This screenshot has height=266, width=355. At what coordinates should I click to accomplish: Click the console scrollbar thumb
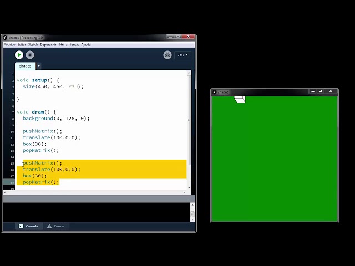pyautogui.click(x=192, y=214)
